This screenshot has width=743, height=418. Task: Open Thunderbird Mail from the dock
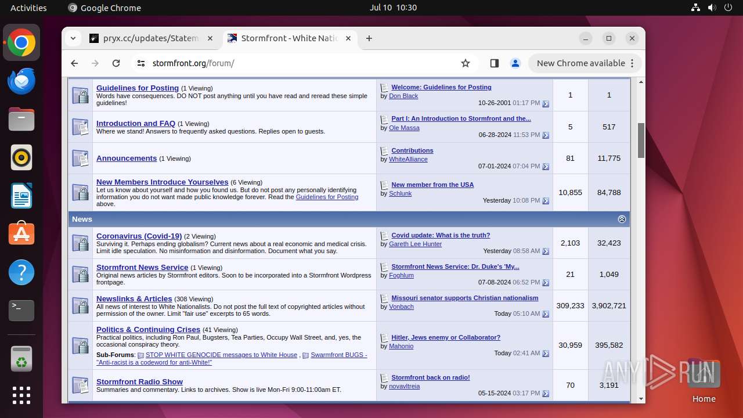pos(21,81)
